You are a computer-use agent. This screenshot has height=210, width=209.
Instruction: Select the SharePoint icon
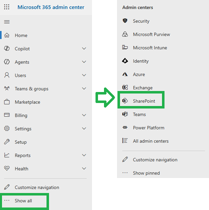coord(125,101)
